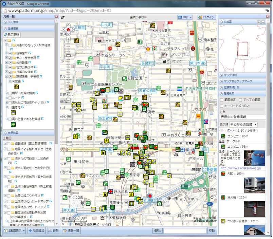Click the map home/center icon
Screen dimensions: 273x239
[x=68, y=30]
